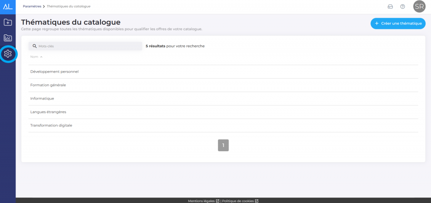Sort the list by the Nom column

click(x=34, y=57)
